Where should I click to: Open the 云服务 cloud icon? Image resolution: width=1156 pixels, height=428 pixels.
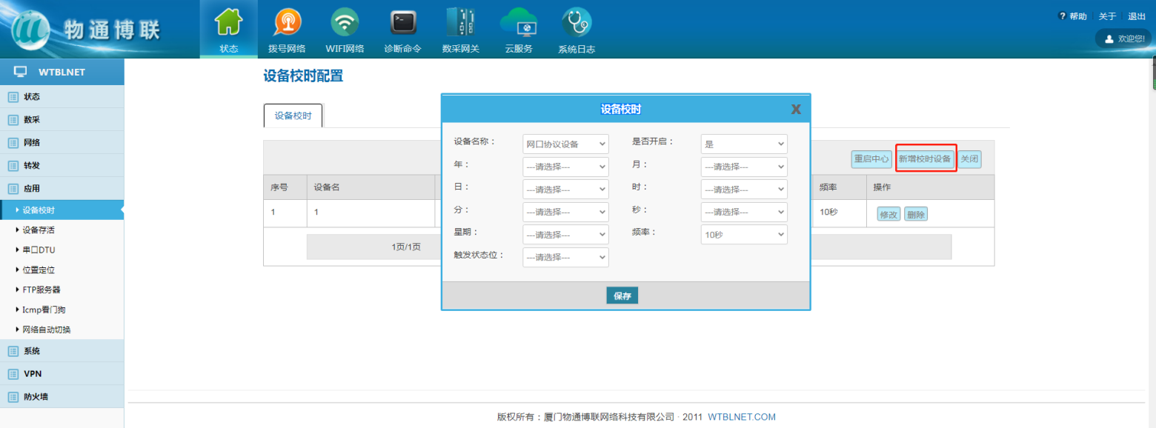pyautogui.click(x=518, y=24)
